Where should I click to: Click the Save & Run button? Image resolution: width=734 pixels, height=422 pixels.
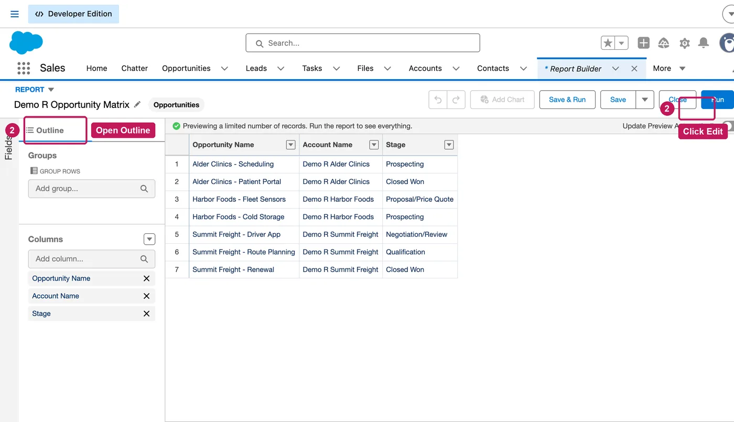point(567,100)
